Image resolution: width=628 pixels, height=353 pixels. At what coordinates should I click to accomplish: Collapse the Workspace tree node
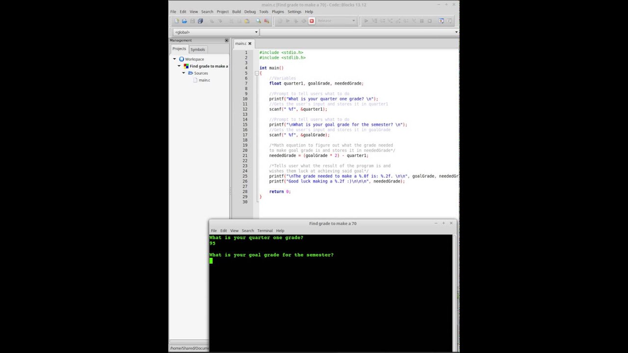pos(174,59)
